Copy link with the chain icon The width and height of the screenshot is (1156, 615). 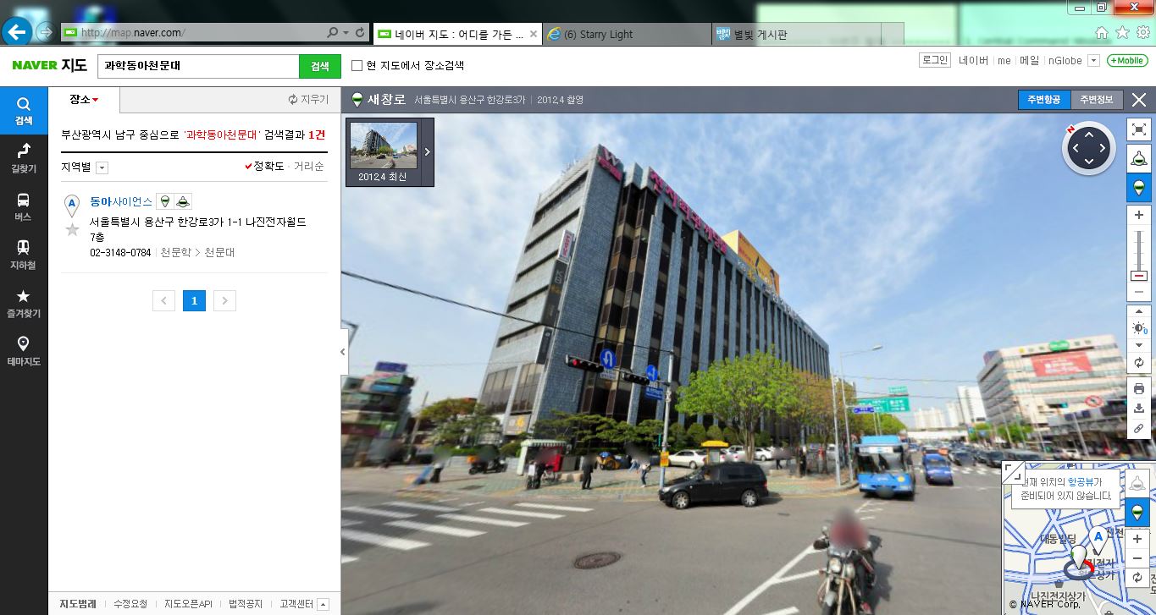[x=1139, y=429]
